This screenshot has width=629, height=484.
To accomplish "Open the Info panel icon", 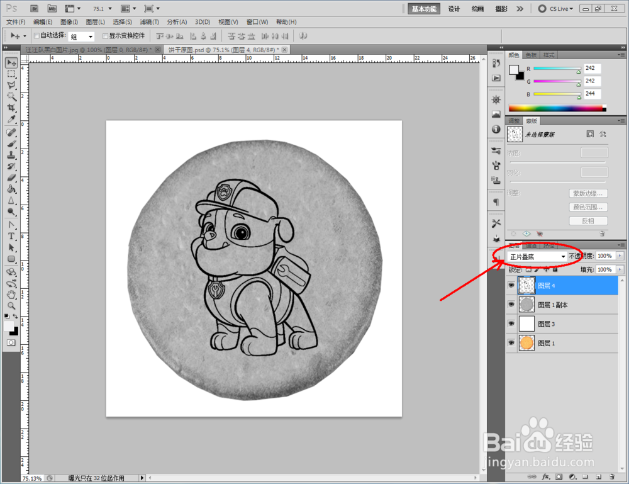I will (x=496, y=129).
